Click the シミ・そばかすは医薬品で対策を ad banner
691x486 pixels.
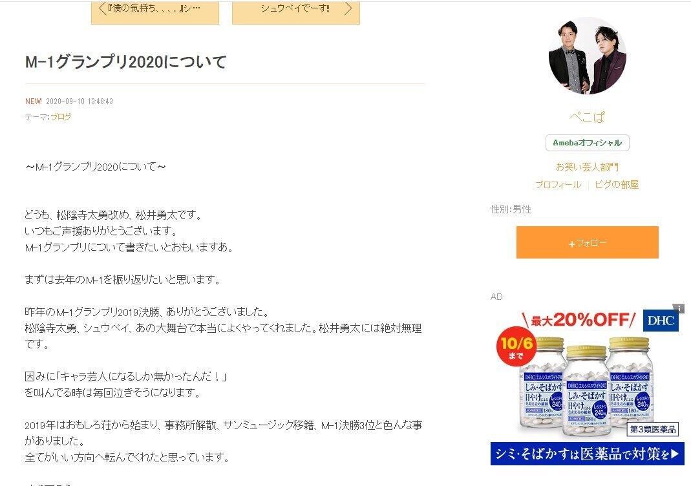point(588,454)
